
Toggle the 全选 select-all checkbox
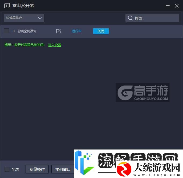click(x=7, y=169)
